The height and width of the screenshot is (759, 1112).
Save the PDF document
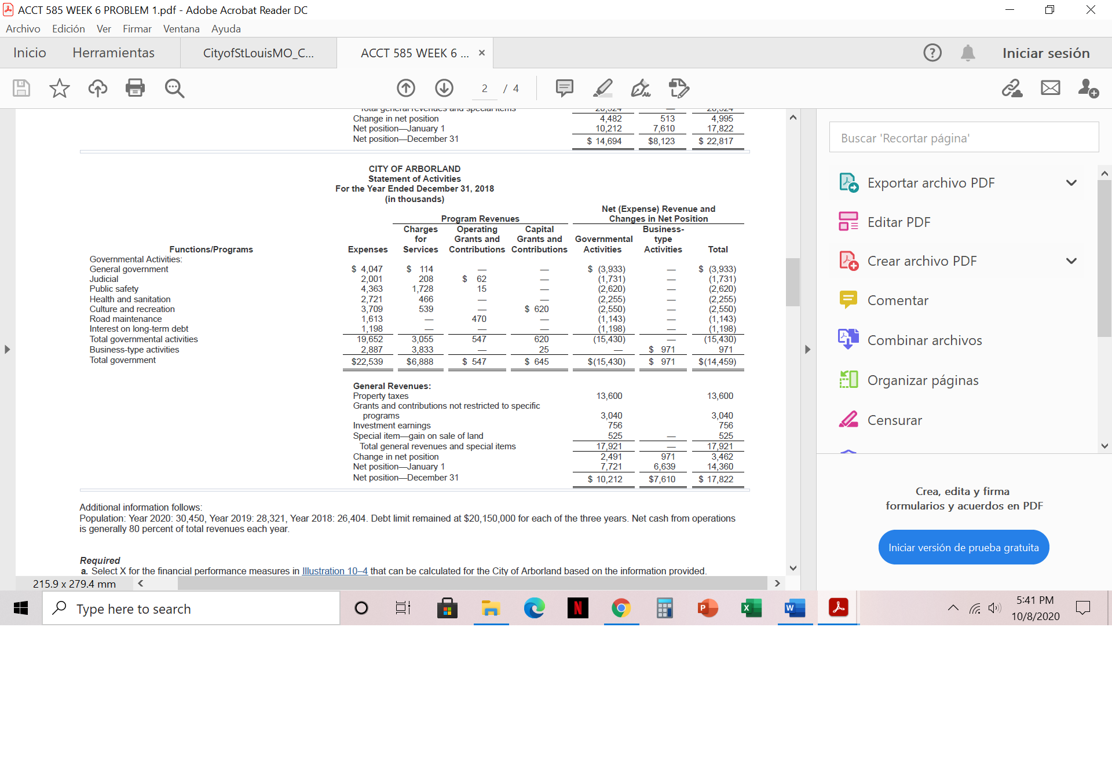pos(21,88)
